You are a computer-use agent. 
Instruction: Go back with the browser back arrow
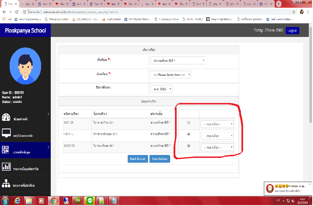pyautogui.click(x=4, y=12)
